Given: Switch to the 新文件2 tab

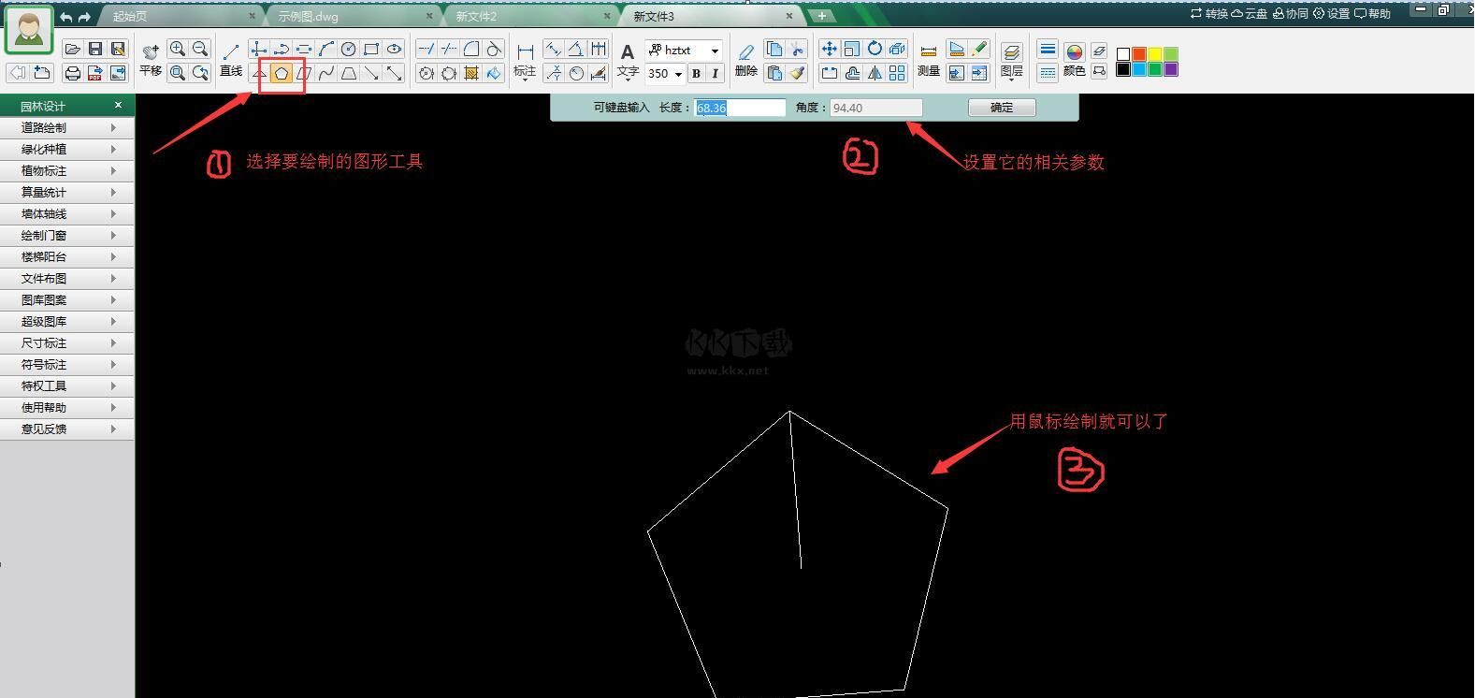Looking at the screenshot, I should [477, 17].
